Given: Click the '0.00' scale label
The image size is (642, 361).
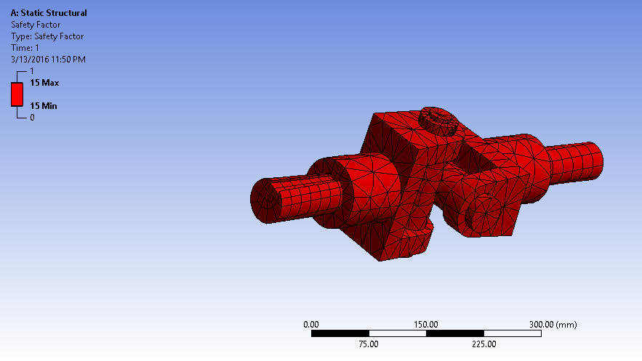Looking at the screenshot, I should [311, 325].
